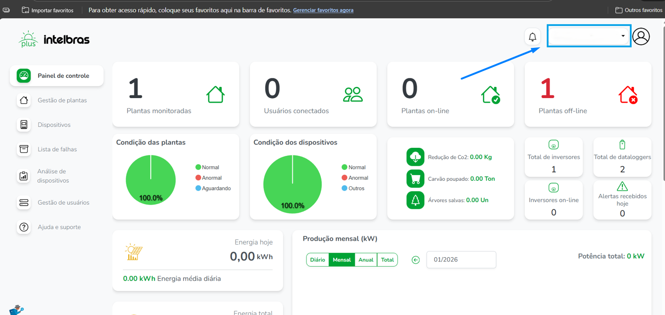
Task: Click the Alertas recebidos warning icon
Action: click(x=622, y=186)
